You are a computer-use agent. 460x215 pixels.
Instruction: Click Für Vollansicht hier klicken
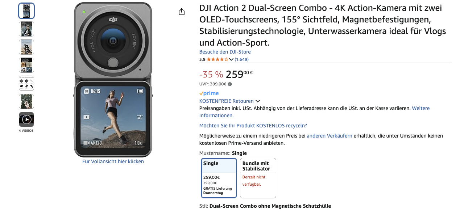coord(113,161)
